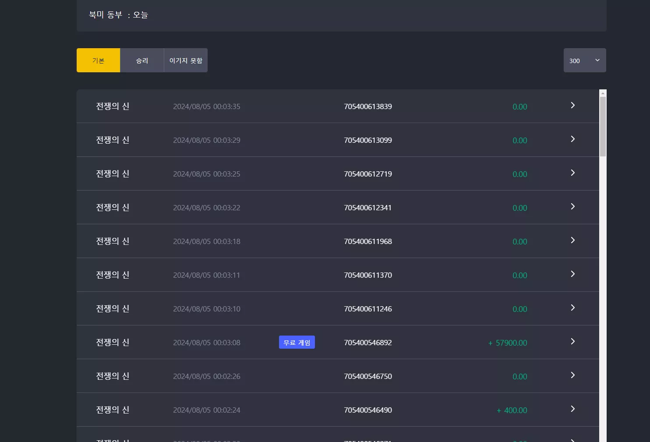Screen dimensions: 650x442
Task: Select the 기본 tab
Action: [98, 60]
